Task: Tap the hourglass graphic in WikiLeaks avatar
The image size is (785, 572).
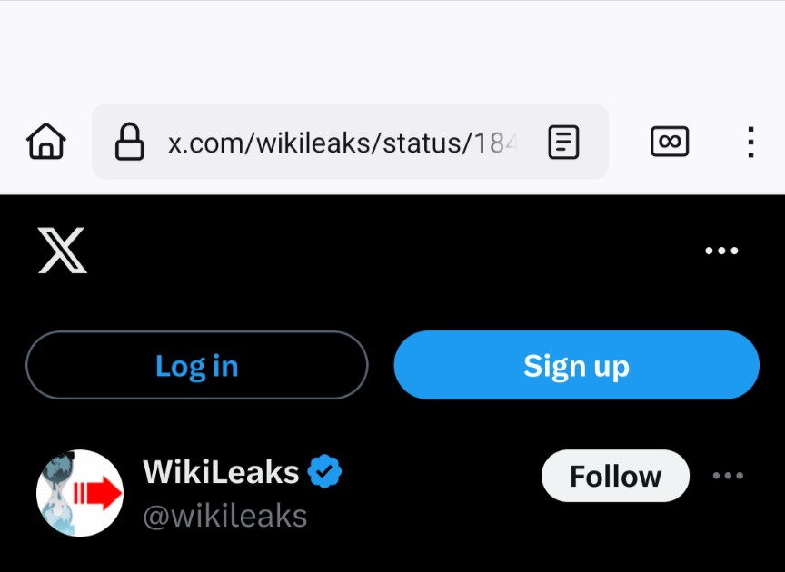Action: coord(56,493)
